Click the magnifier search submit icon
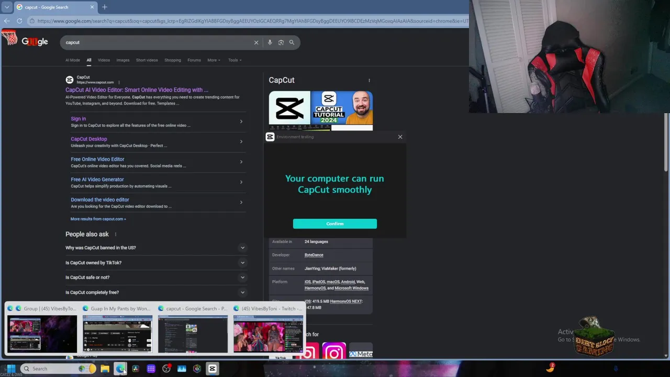The width and height of the screenshot is (670, 377). (x=292, y=42)
